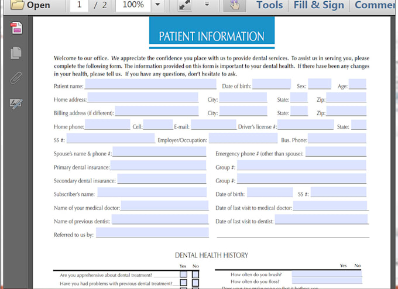This screenshot has height=289, width=398.
Task: Click the Spouse's name & phone field
Action: coord(159,152)
